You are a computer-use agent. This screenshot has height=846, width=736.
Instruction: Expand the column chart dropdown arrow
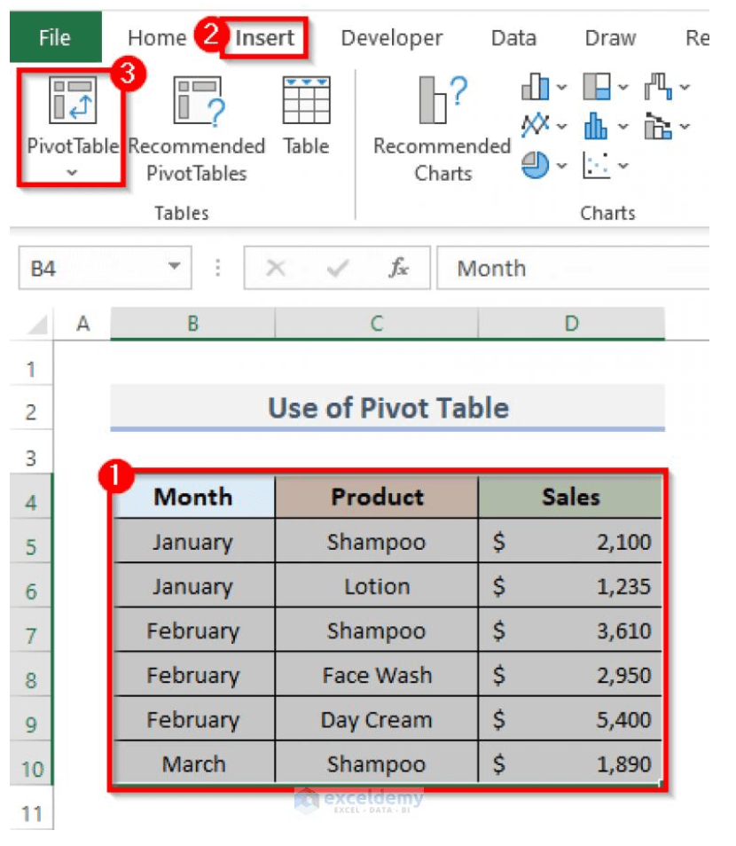point(561,87)
